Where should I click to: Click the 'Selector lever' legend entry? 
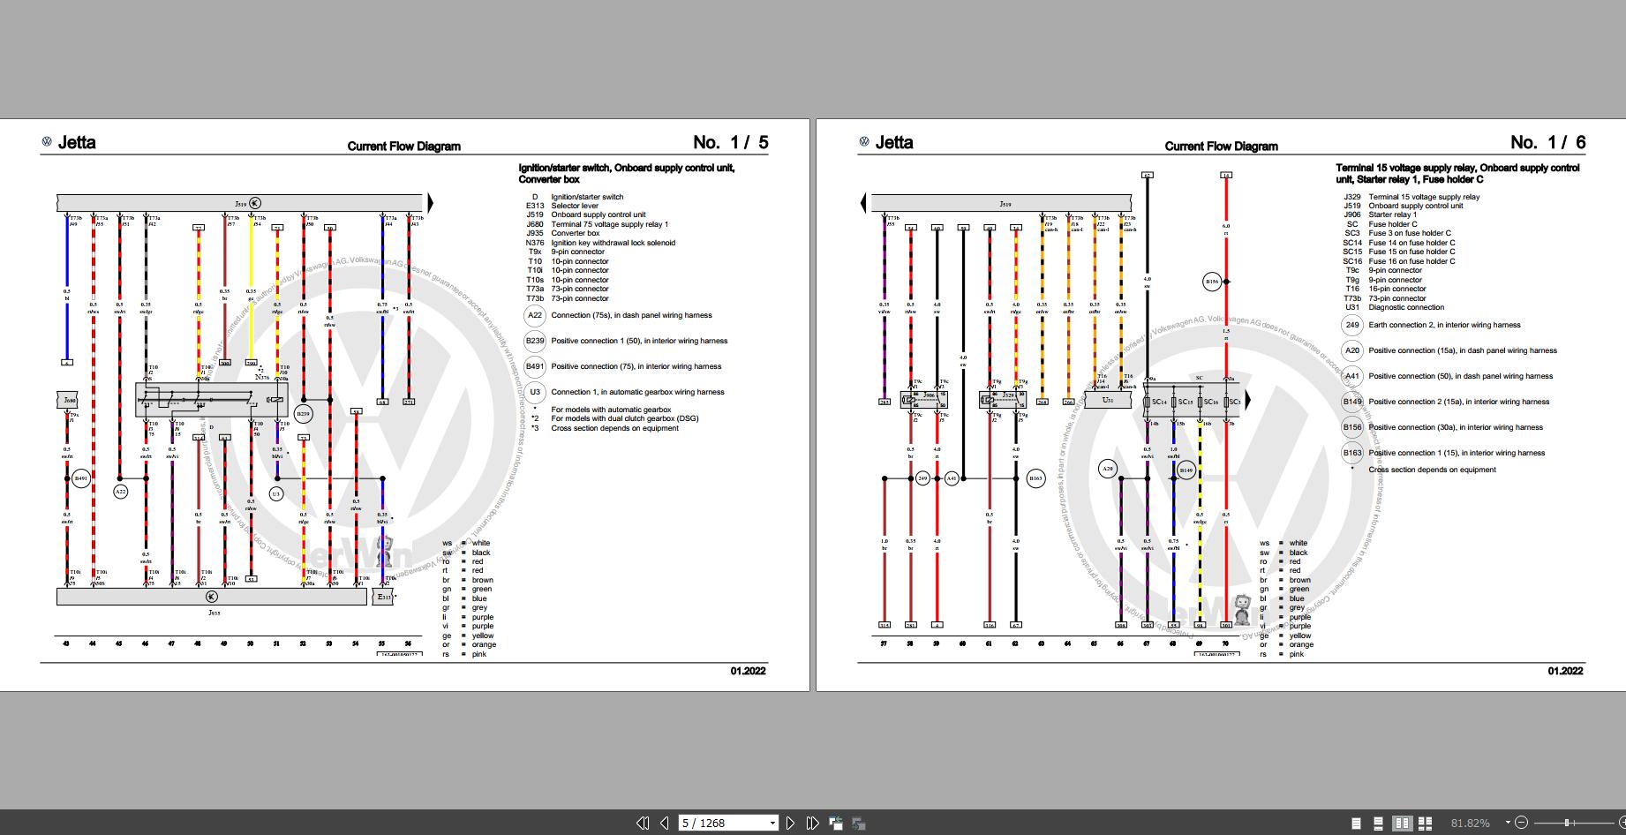coord(575,206)
